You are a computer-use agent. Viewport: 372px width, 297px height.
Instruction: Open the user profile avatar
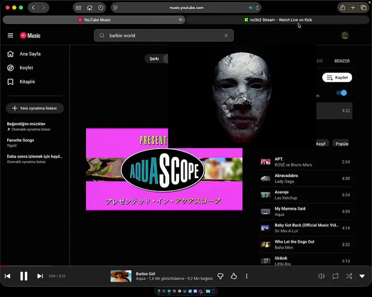click(x=345, y=35)
